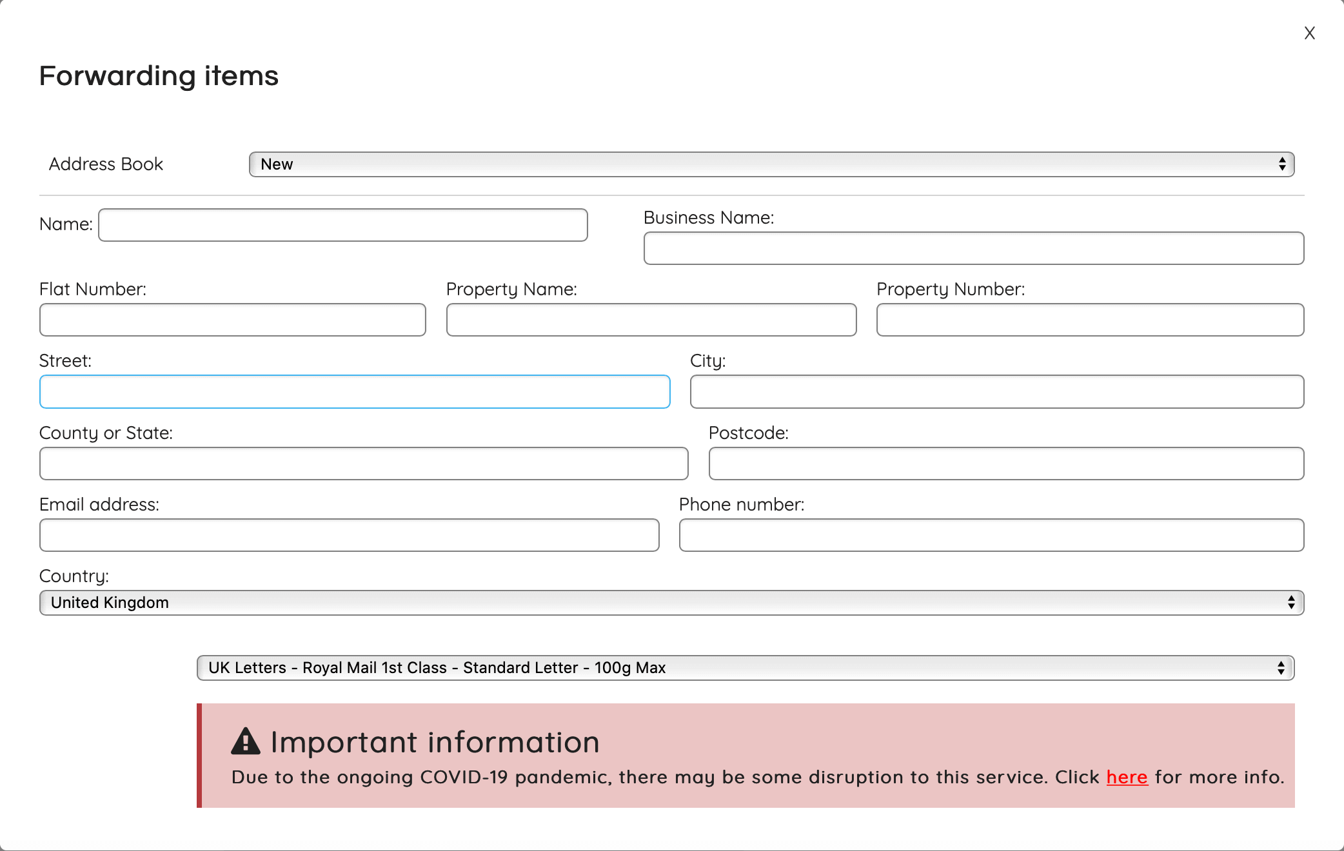Select the City input field
Image resolution: width=1344 pixels, height=851 pixels.
[x=996, y=392]
